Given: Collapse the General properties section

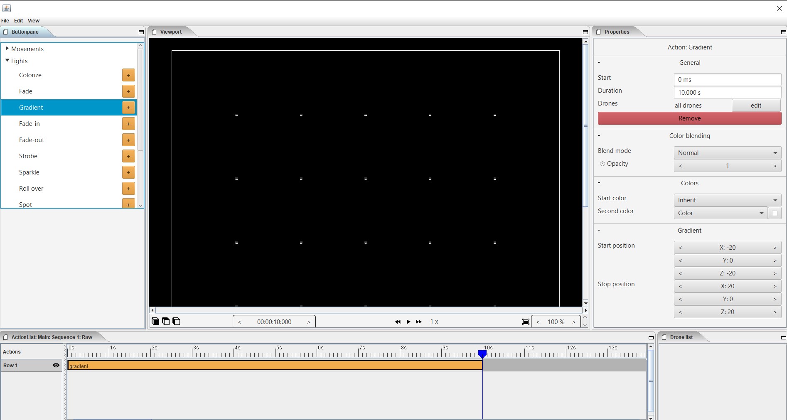Looking at the screenshot, I should 599,63.
